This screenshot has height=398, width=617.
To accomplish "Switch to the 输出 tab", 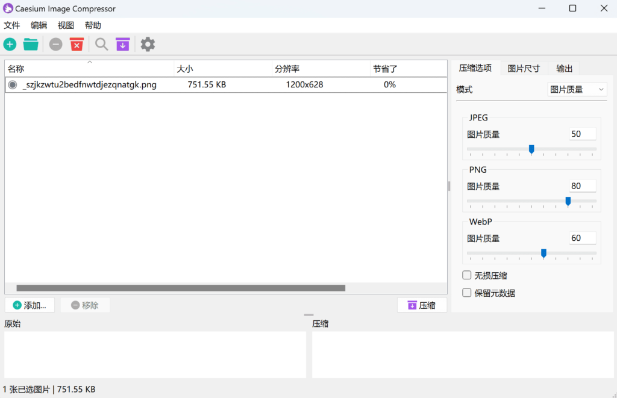I will (564, 69).
